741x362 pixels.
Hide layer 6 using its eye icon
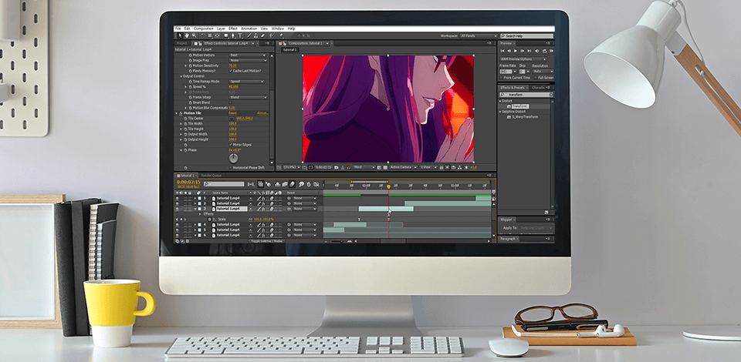point(178,235)
